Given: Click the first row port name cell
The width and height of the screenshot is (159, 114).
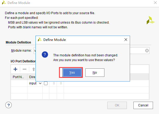Looking at the screenshot, I should click(x=19, y=83).
